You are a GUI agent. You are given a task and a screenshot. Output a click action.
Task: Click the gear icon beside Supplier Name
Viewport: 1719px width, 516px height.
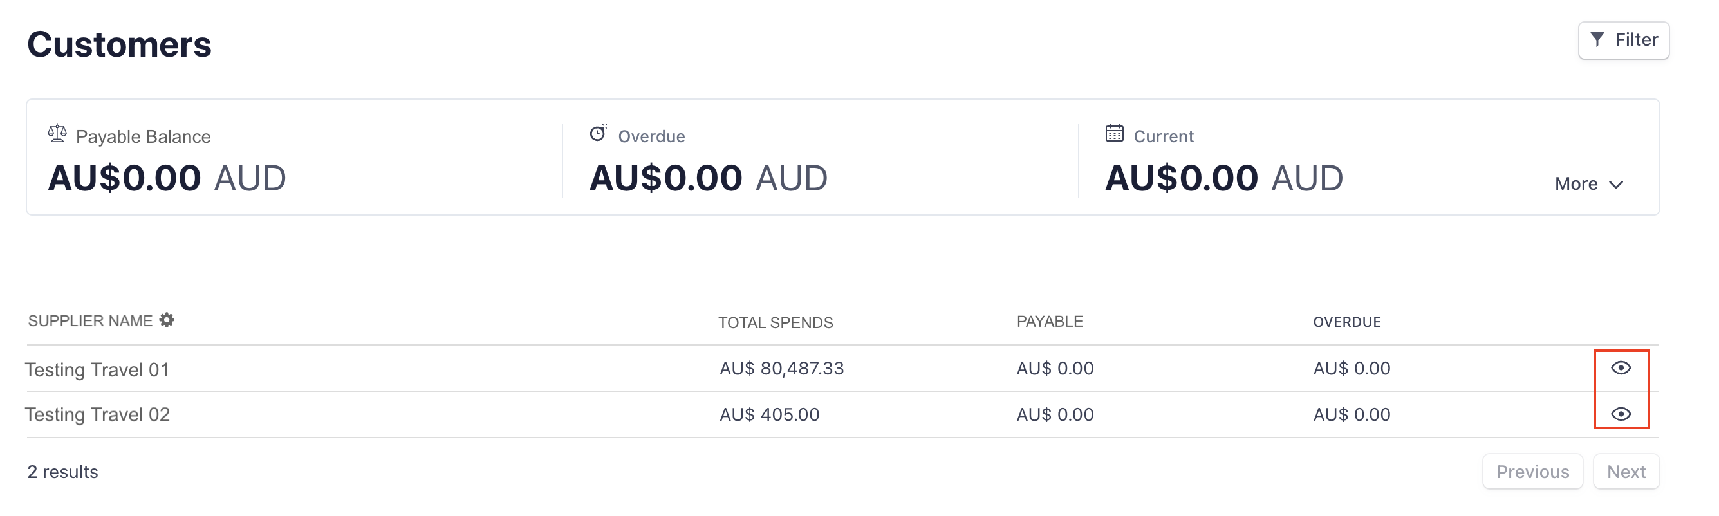click(x=167, y=320)
